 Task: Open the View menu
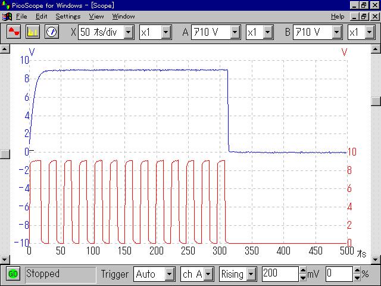pos(96,17)
